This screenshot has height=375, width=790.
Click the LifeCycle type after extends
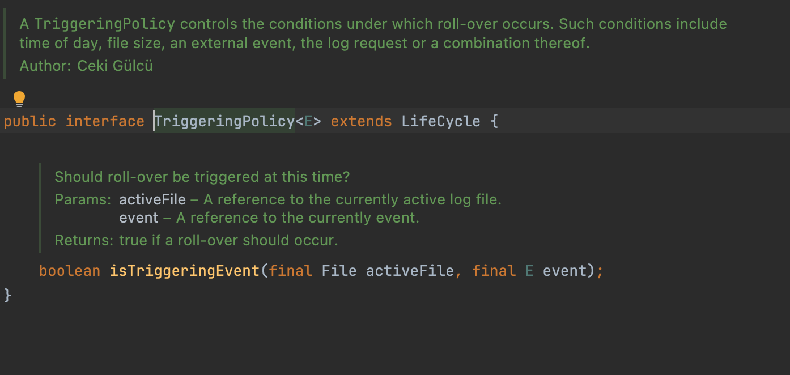(441, 121)
